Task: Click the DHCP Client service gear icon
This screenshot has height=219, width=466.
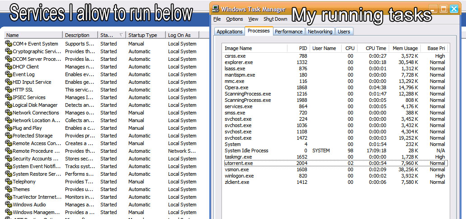Action: point(8,67)
